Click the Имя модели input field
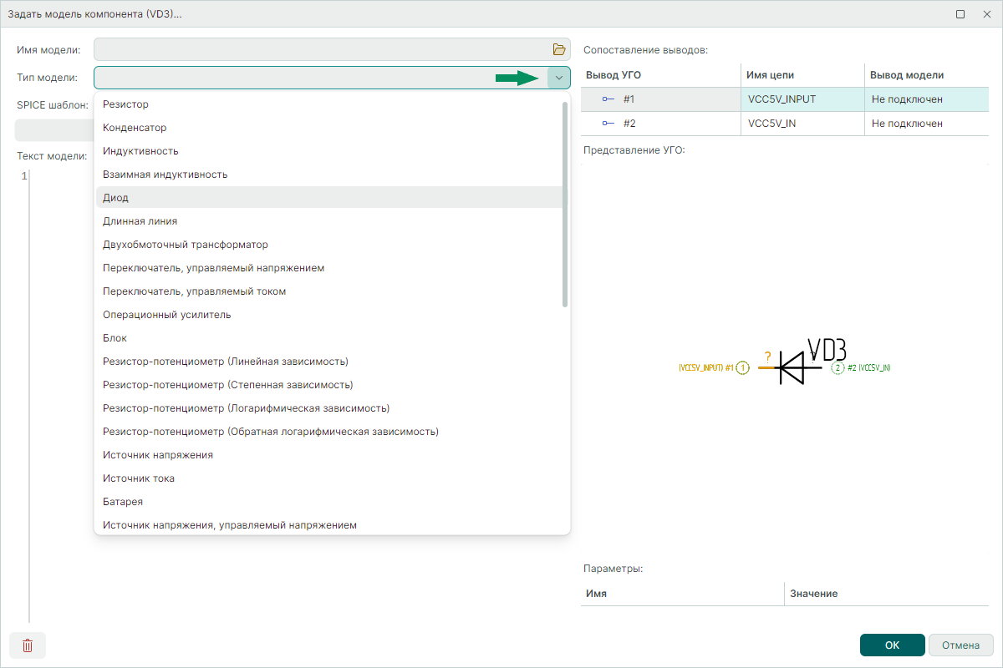The width and height of the screenshot is (1003, 668). [x=320, y=49]
